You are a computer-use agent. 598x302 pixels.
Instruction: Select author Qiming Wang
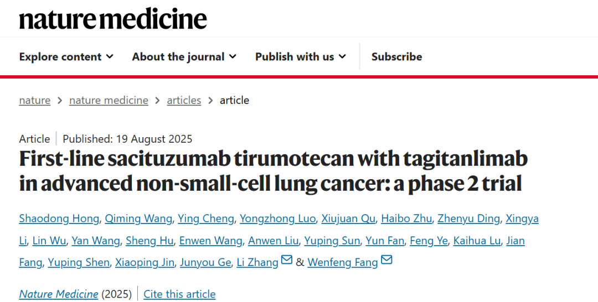coord(139,218)
